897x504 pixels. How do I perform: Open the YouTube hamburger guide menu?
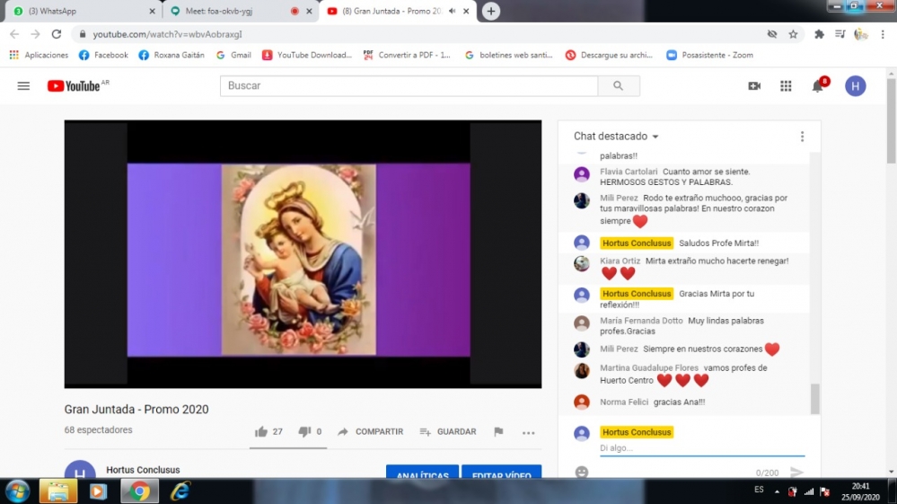[x=23, y=86]
